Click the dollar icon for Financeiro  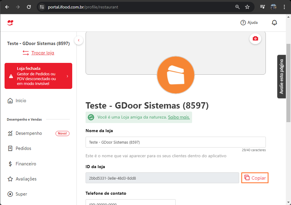click(x=10, y=164)
